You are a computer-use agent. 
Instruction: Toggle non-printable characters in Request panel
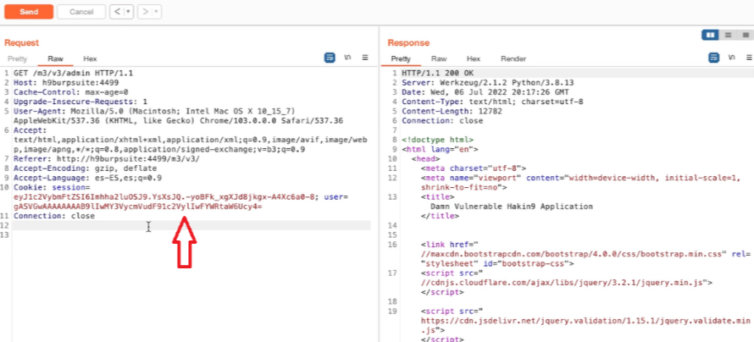click(347, 58)
